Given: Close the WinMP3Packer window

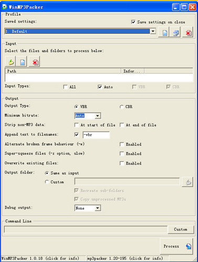Looking at the screenshot, I should (193, 7).
